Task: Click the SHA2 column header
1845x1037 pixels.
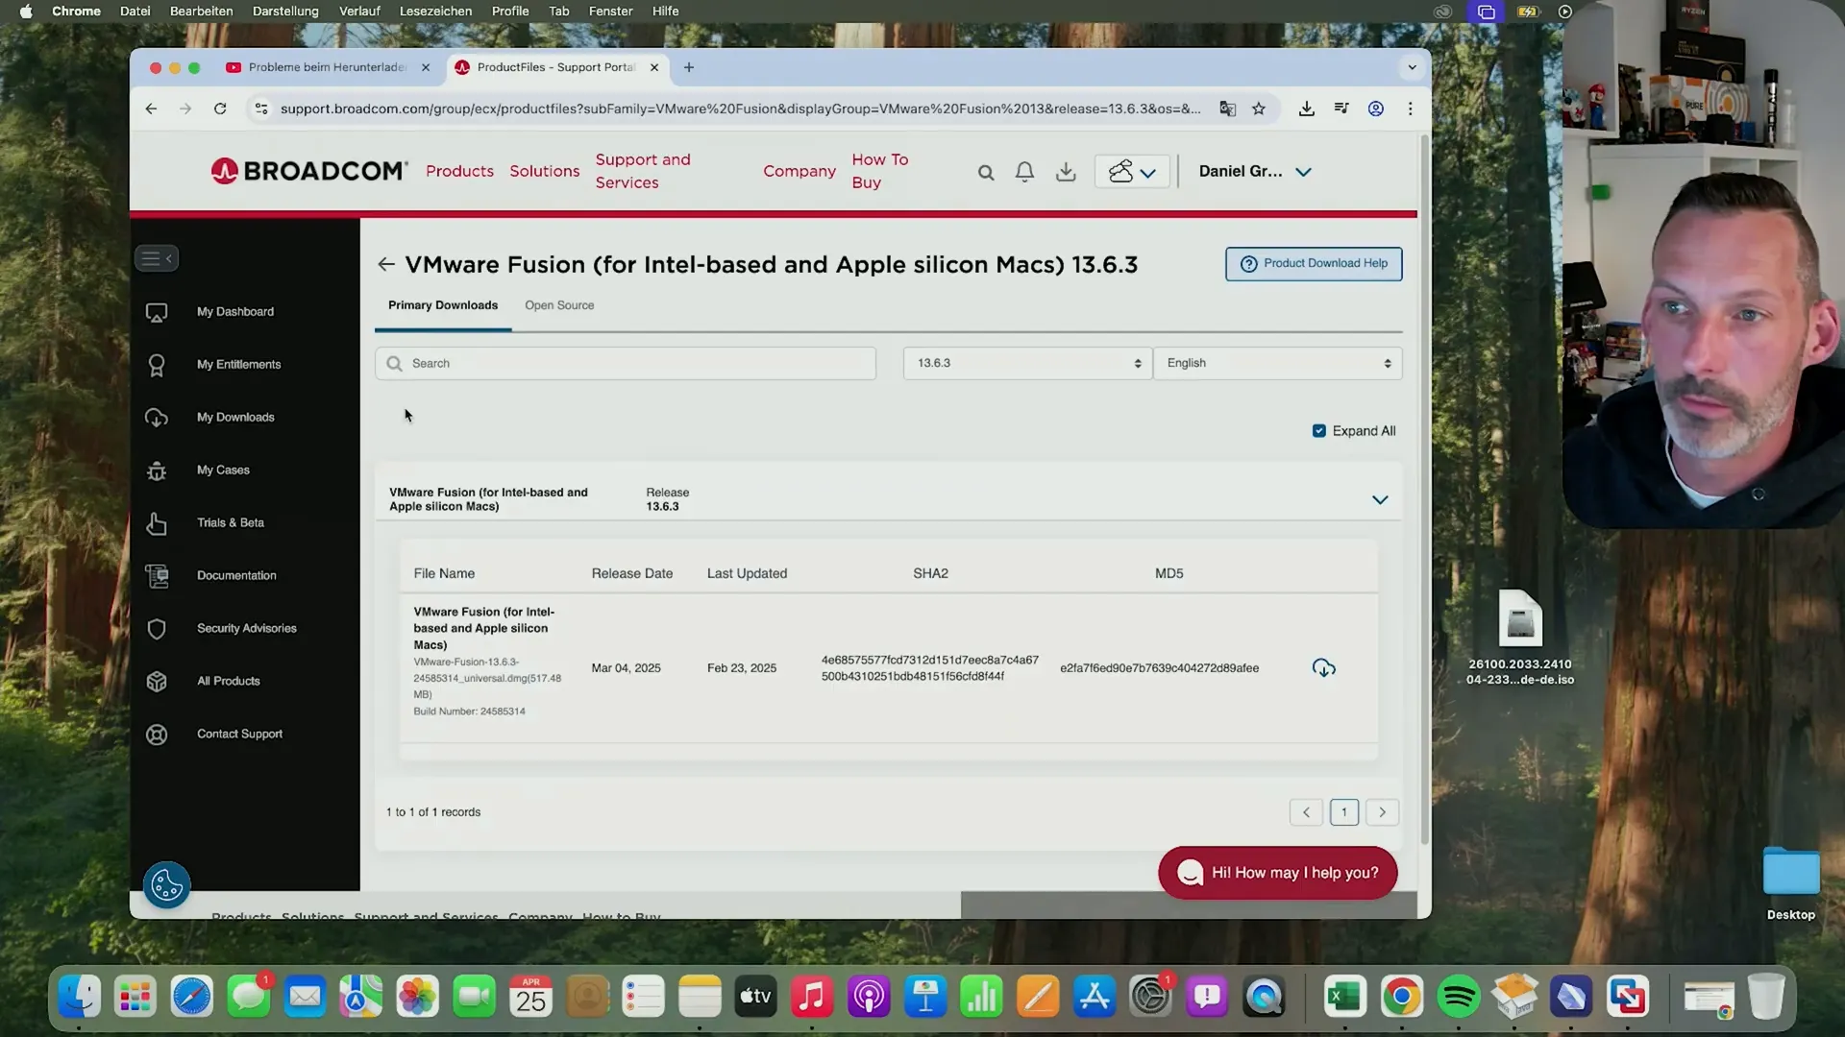Action: click(930, 573)
